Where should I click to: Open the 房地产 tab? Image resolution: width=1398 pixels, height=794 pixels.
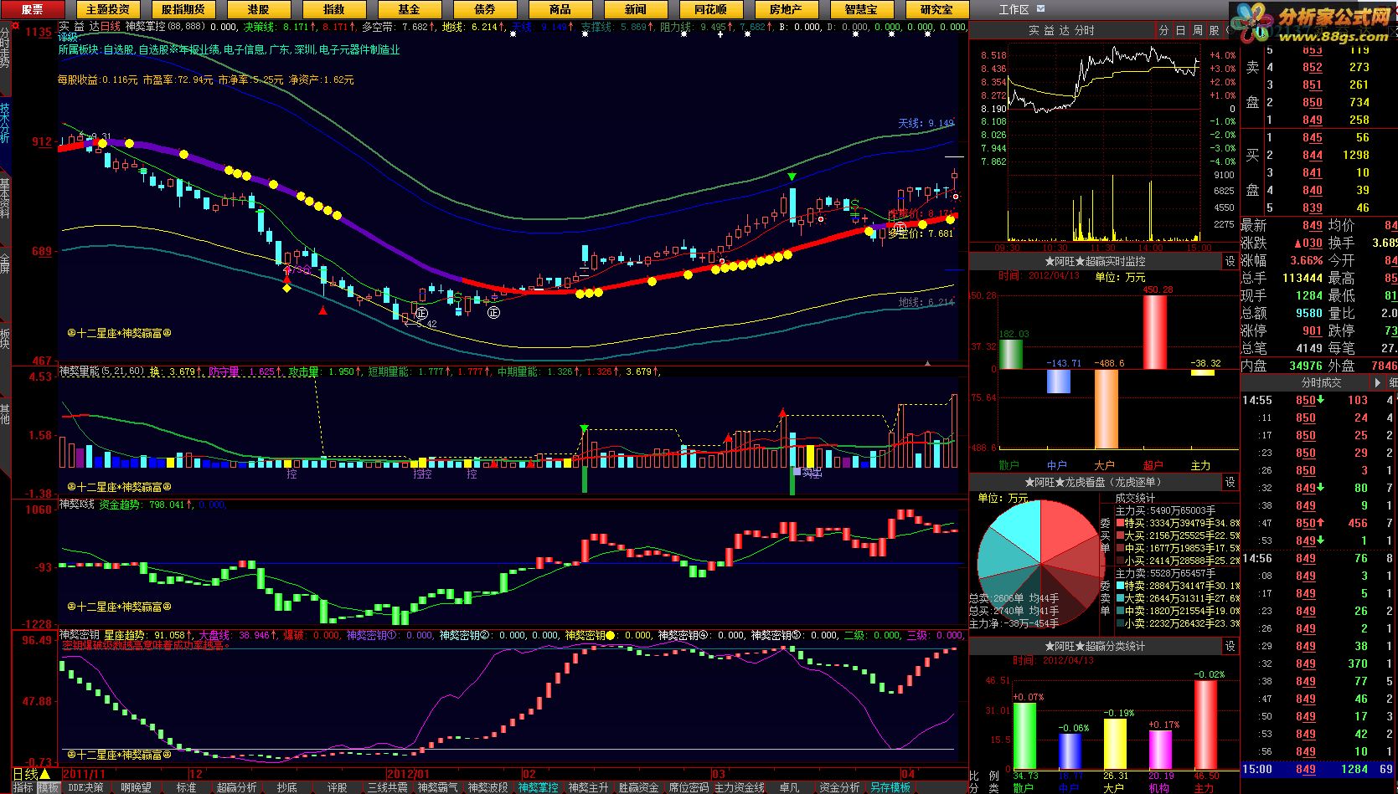pyautogui.click(x=786, y=9)
